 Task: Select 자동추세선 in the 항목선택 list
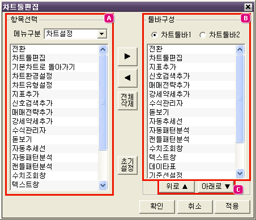(55, 148)
